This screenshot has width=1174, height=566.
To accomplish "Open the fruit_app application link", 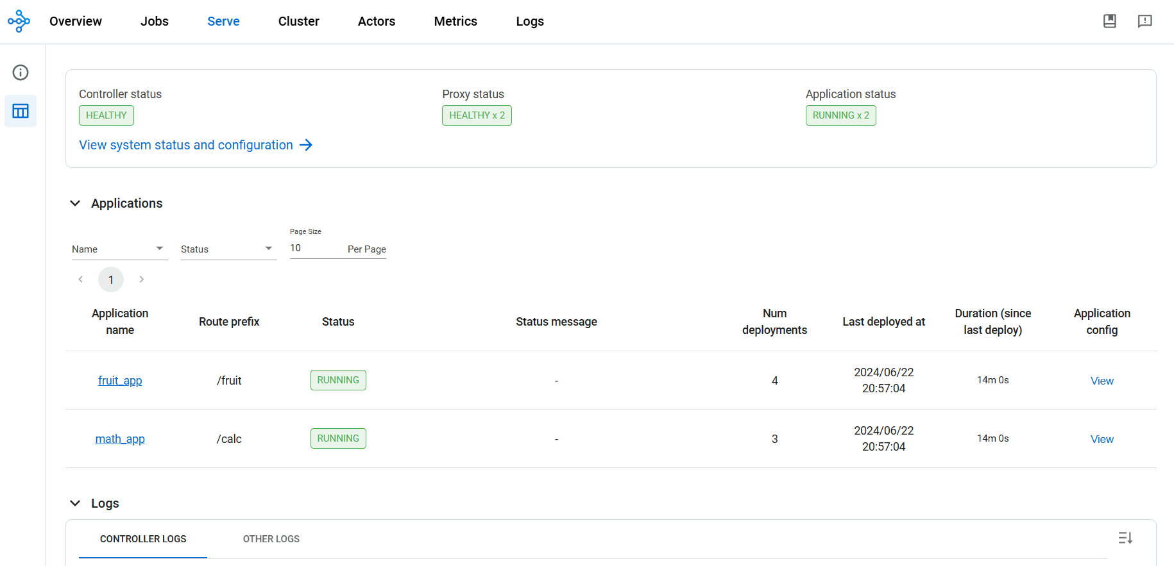I will pyautogui.click(x=120, y=381).
